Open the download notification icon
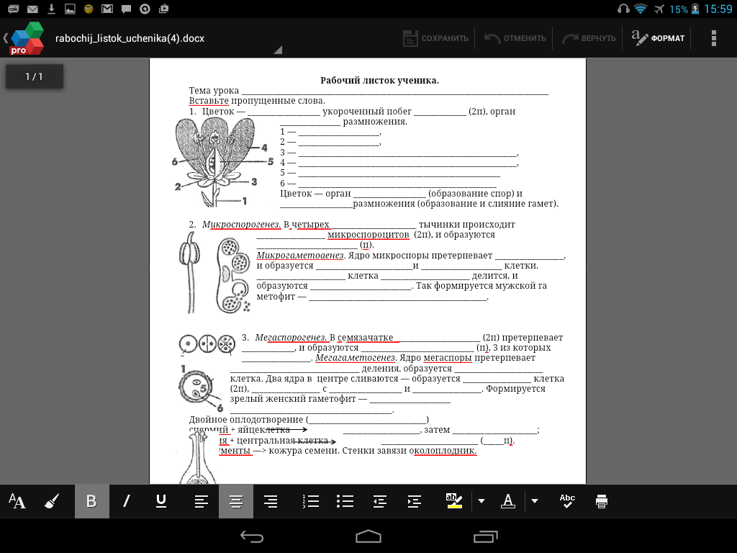 point(51,9)
